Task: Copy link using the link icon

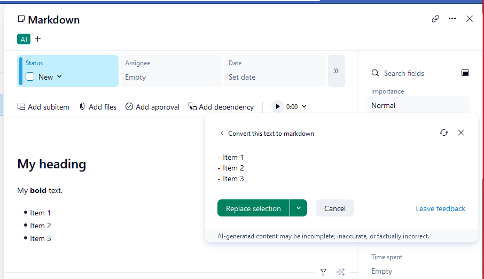Action: coord(435,19)
